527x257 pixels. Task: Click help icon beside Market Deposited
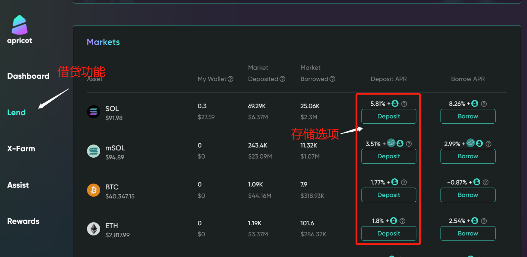pyautogui.click(x=282, y=79)
